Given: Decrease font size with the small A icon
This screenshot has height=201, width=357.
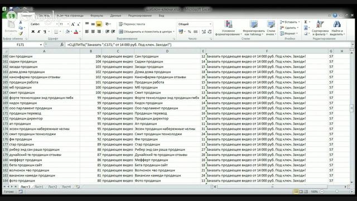Looking at the screenshot, I should click(78, 24).
